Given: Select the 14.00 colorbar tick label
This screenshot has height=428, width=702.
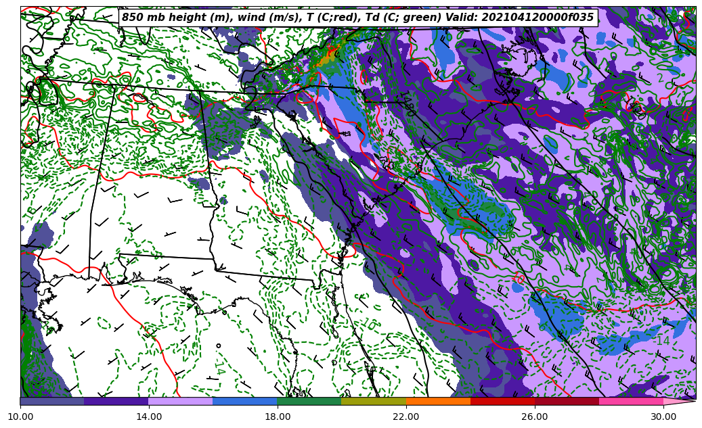Looking at the screenshot, I should [149, 417].
